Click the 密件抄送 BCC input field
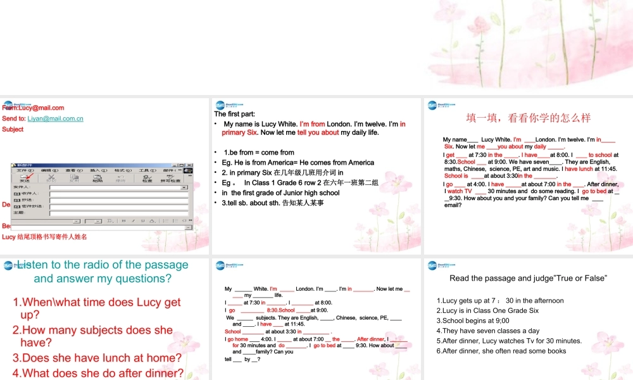The width and height of the screenshot is (633, 380). click(x=119, y=206)
